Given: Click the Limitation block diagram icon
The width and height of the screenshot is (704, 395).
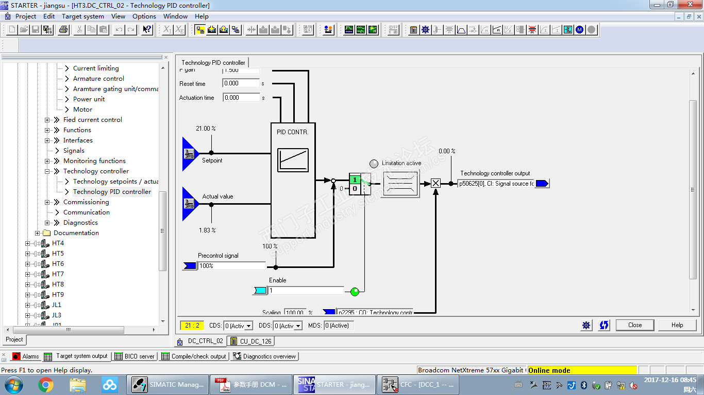Looking at the screenshot, I should pyautogui.click(x=400, y=184).
